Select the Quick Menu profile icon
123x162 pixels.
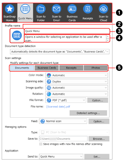[25, 9]
